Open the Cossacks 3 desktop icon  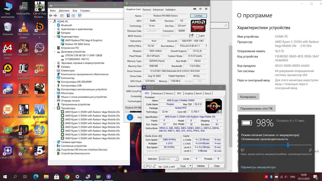tap(24, 50)
